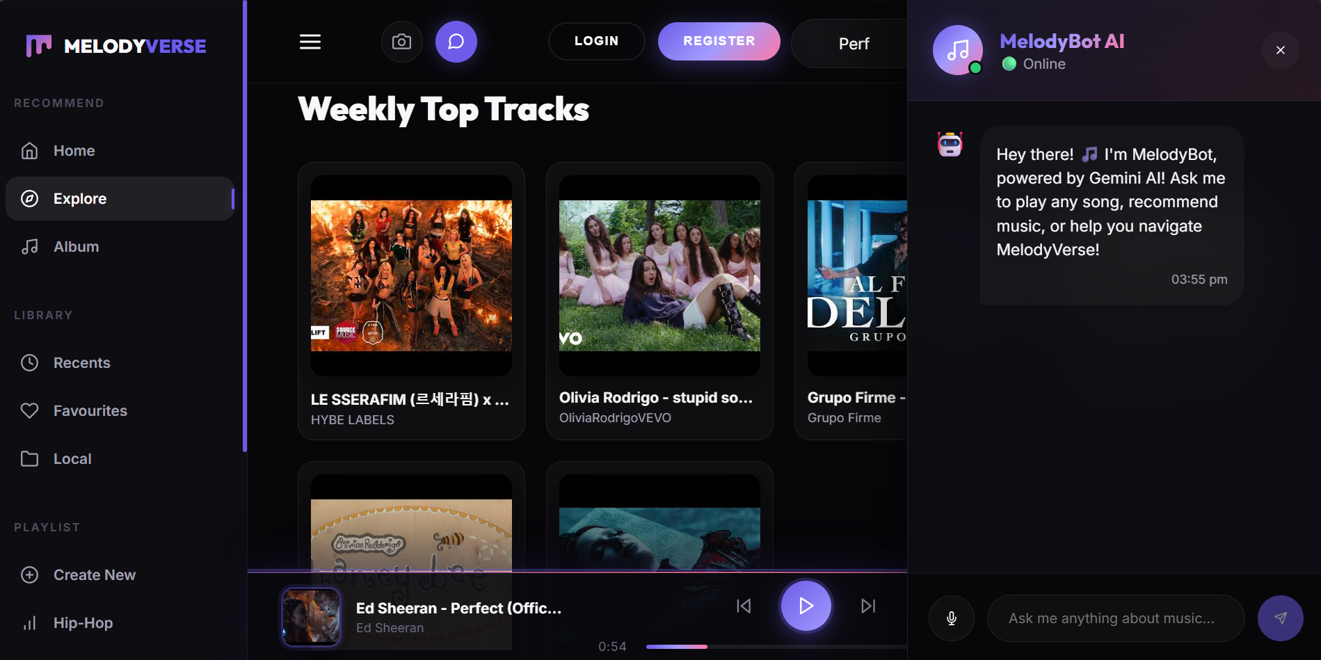Click the Create New plus icon

[29, 575]
